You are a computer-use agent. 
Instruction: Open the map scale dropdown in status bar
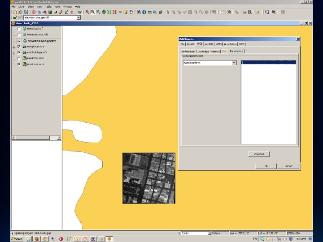click(x=209, y=233)
